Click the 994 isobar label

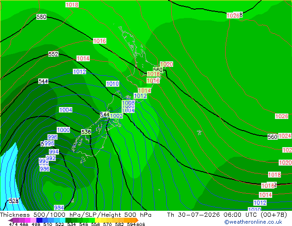54,152
